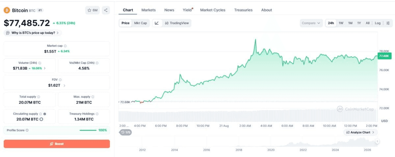Click the Market cap info icon
Viewport: 395px width, 157px height.
click(x=65, y=46)
